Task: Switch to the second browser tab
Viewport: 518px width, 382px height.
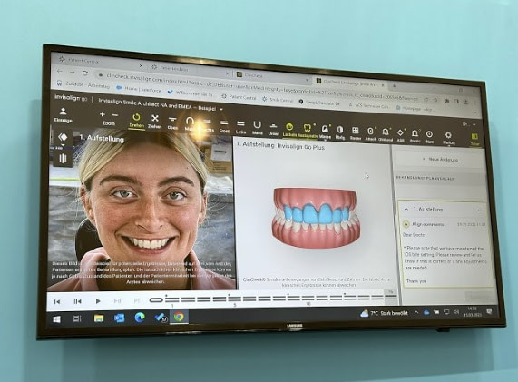Action: click(189, 68)
